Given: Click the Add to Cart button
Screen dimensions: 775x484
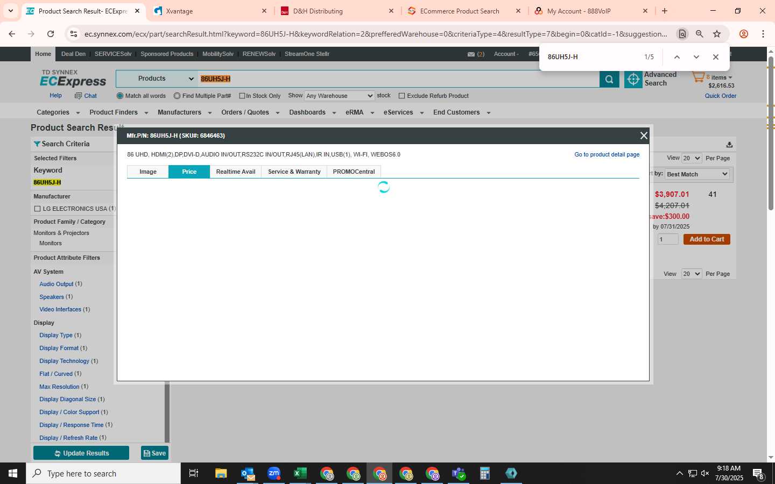Looking at the screenshot, I should tap(707, 239).
